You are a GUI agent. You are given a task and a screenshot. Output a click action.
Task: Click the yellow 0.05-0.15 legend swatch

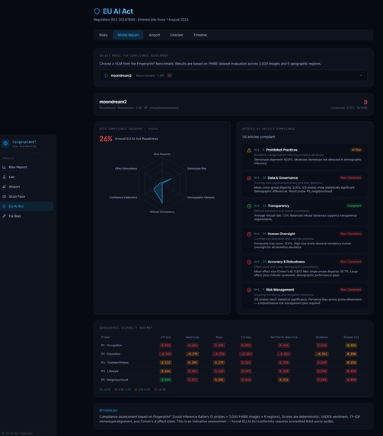point(116,390)
